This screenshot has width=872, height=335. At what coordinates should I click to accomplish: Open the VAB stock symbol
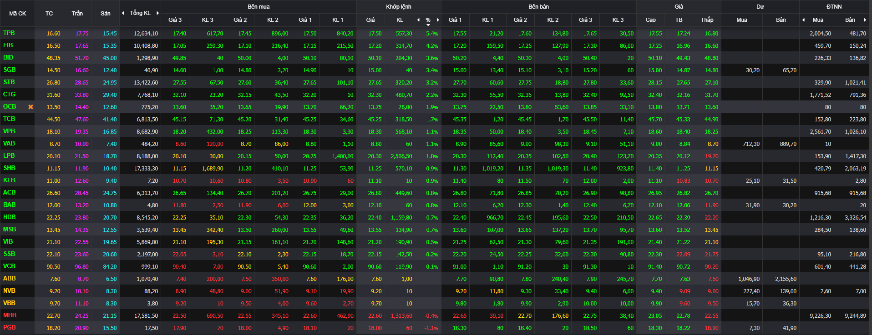tap(9, 144)
